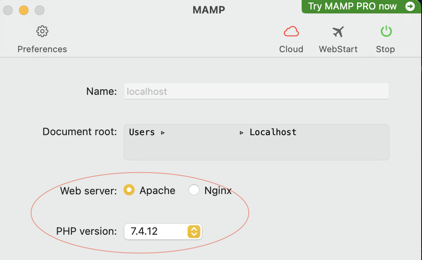Click 'Localhost' folder in Document root path
Screen dimensions: 422x260
(273, 132)
